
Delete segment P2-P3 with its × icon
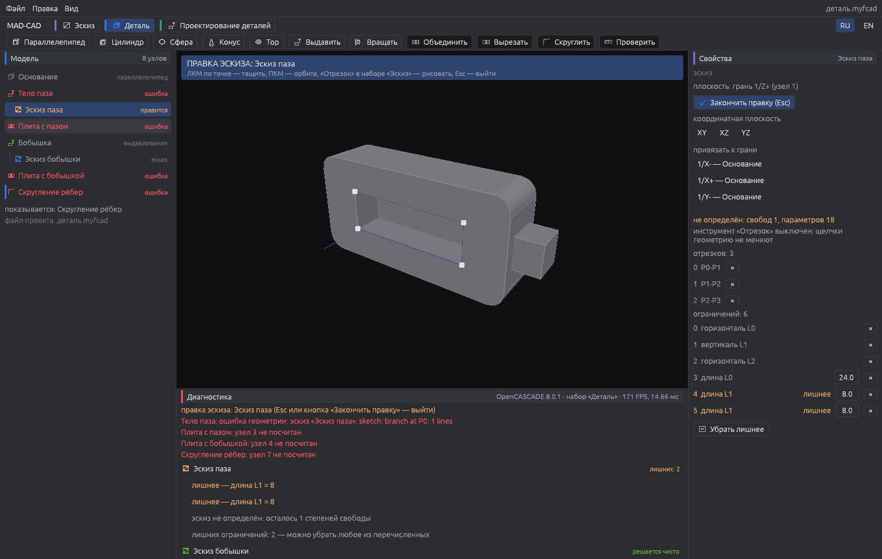coord(732,301)
